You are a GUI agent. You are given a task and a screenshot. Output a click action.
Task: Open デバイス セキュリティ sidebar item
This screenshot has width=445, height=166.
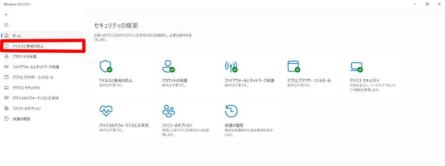pyautogui.click(x=42, y=88)
